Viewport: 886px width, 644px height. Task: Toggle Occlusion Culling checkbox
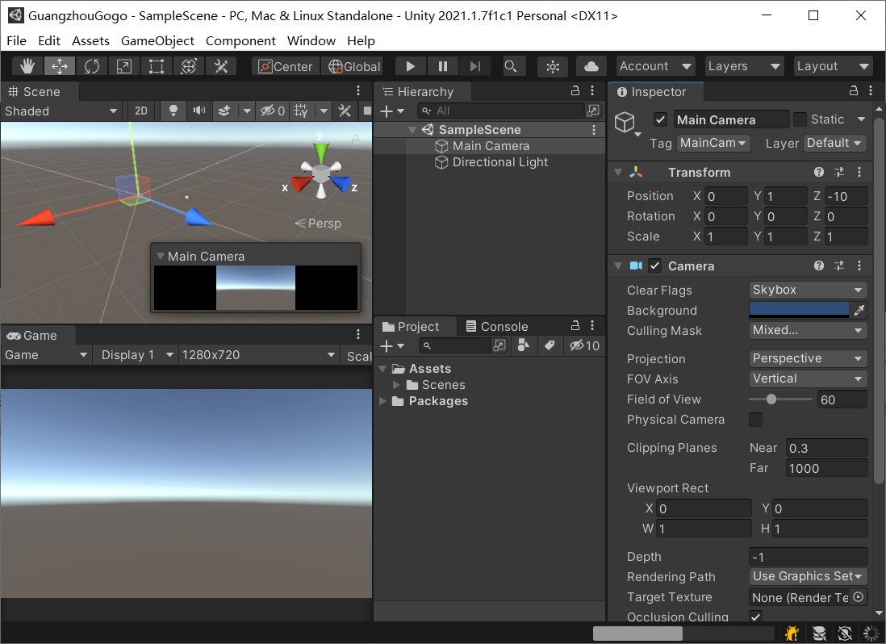pos(755,617)
